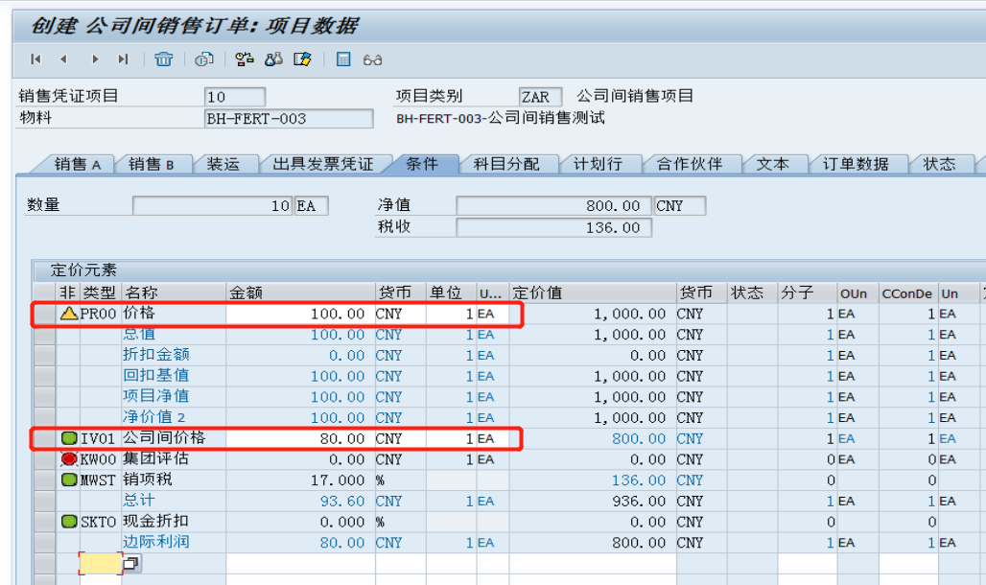The height and width of the screenshot is (585, 986).
Task: Click the 名称 column header
Action: [174, 292]
